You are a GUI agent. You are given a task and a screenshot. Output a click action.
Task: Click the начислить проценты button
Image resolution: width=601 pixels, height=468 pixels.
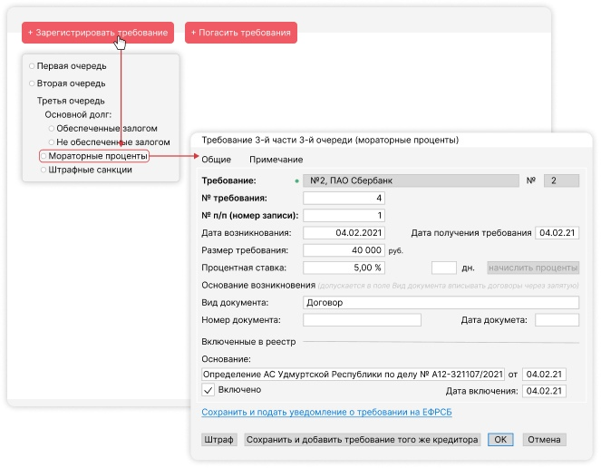[533, 268]
